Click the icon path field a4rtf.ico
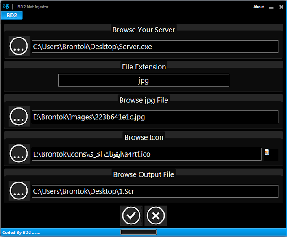This screenshot has height=237, width=287. (147, 154)
